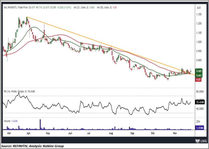Viewport: 209px width, 149px height.
Task: Click the Mar label on time axis
Action: [9, 133]
